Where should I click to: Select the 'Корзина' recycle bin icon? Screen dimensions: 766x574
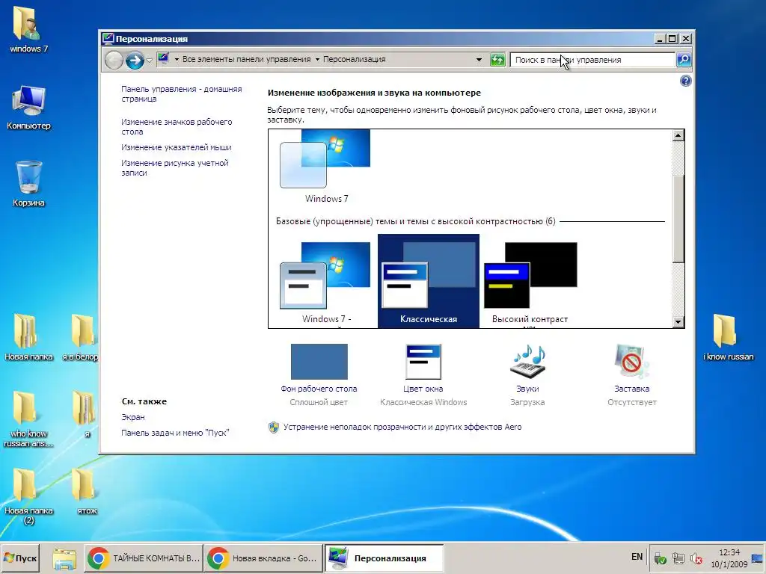28,184
